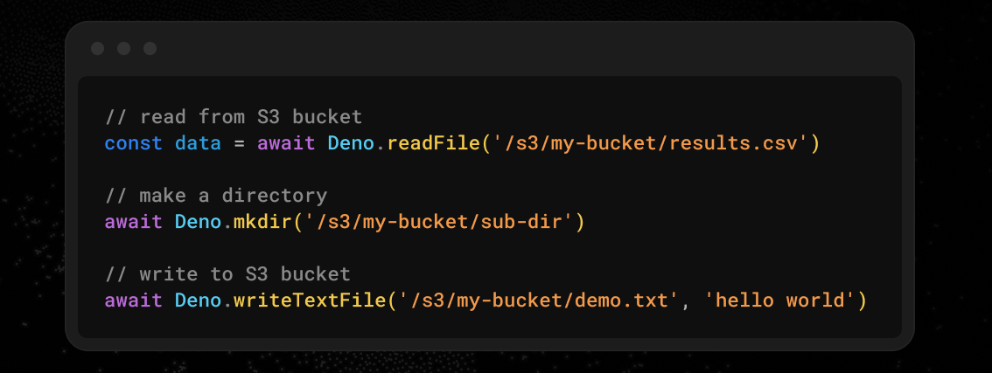
Task: Select the comment "// read from S3 bucket"
Action: pyautogui.click(x=234, y=117)
